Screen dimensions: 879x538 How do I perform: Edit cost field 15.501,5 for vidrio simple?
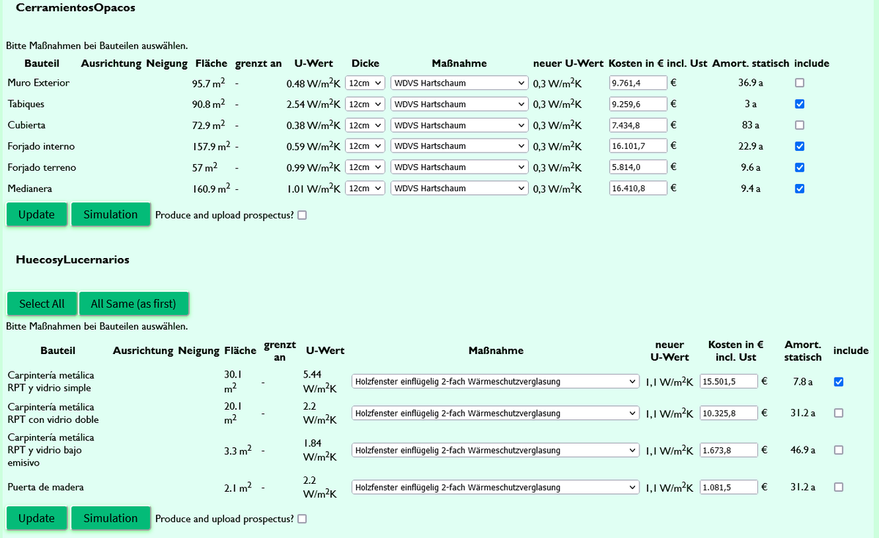(729, 381)
